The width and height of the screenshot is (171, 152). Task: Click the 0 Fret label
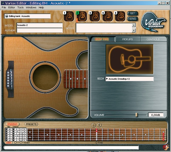(99, 143)
